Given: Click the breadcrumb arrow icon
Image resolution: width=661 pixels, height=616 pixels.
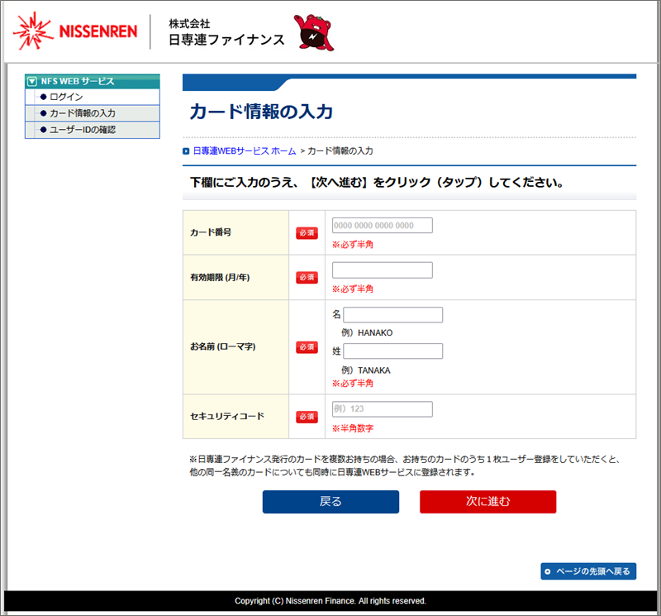Looking at the screenshot, I should pos(186,151).
